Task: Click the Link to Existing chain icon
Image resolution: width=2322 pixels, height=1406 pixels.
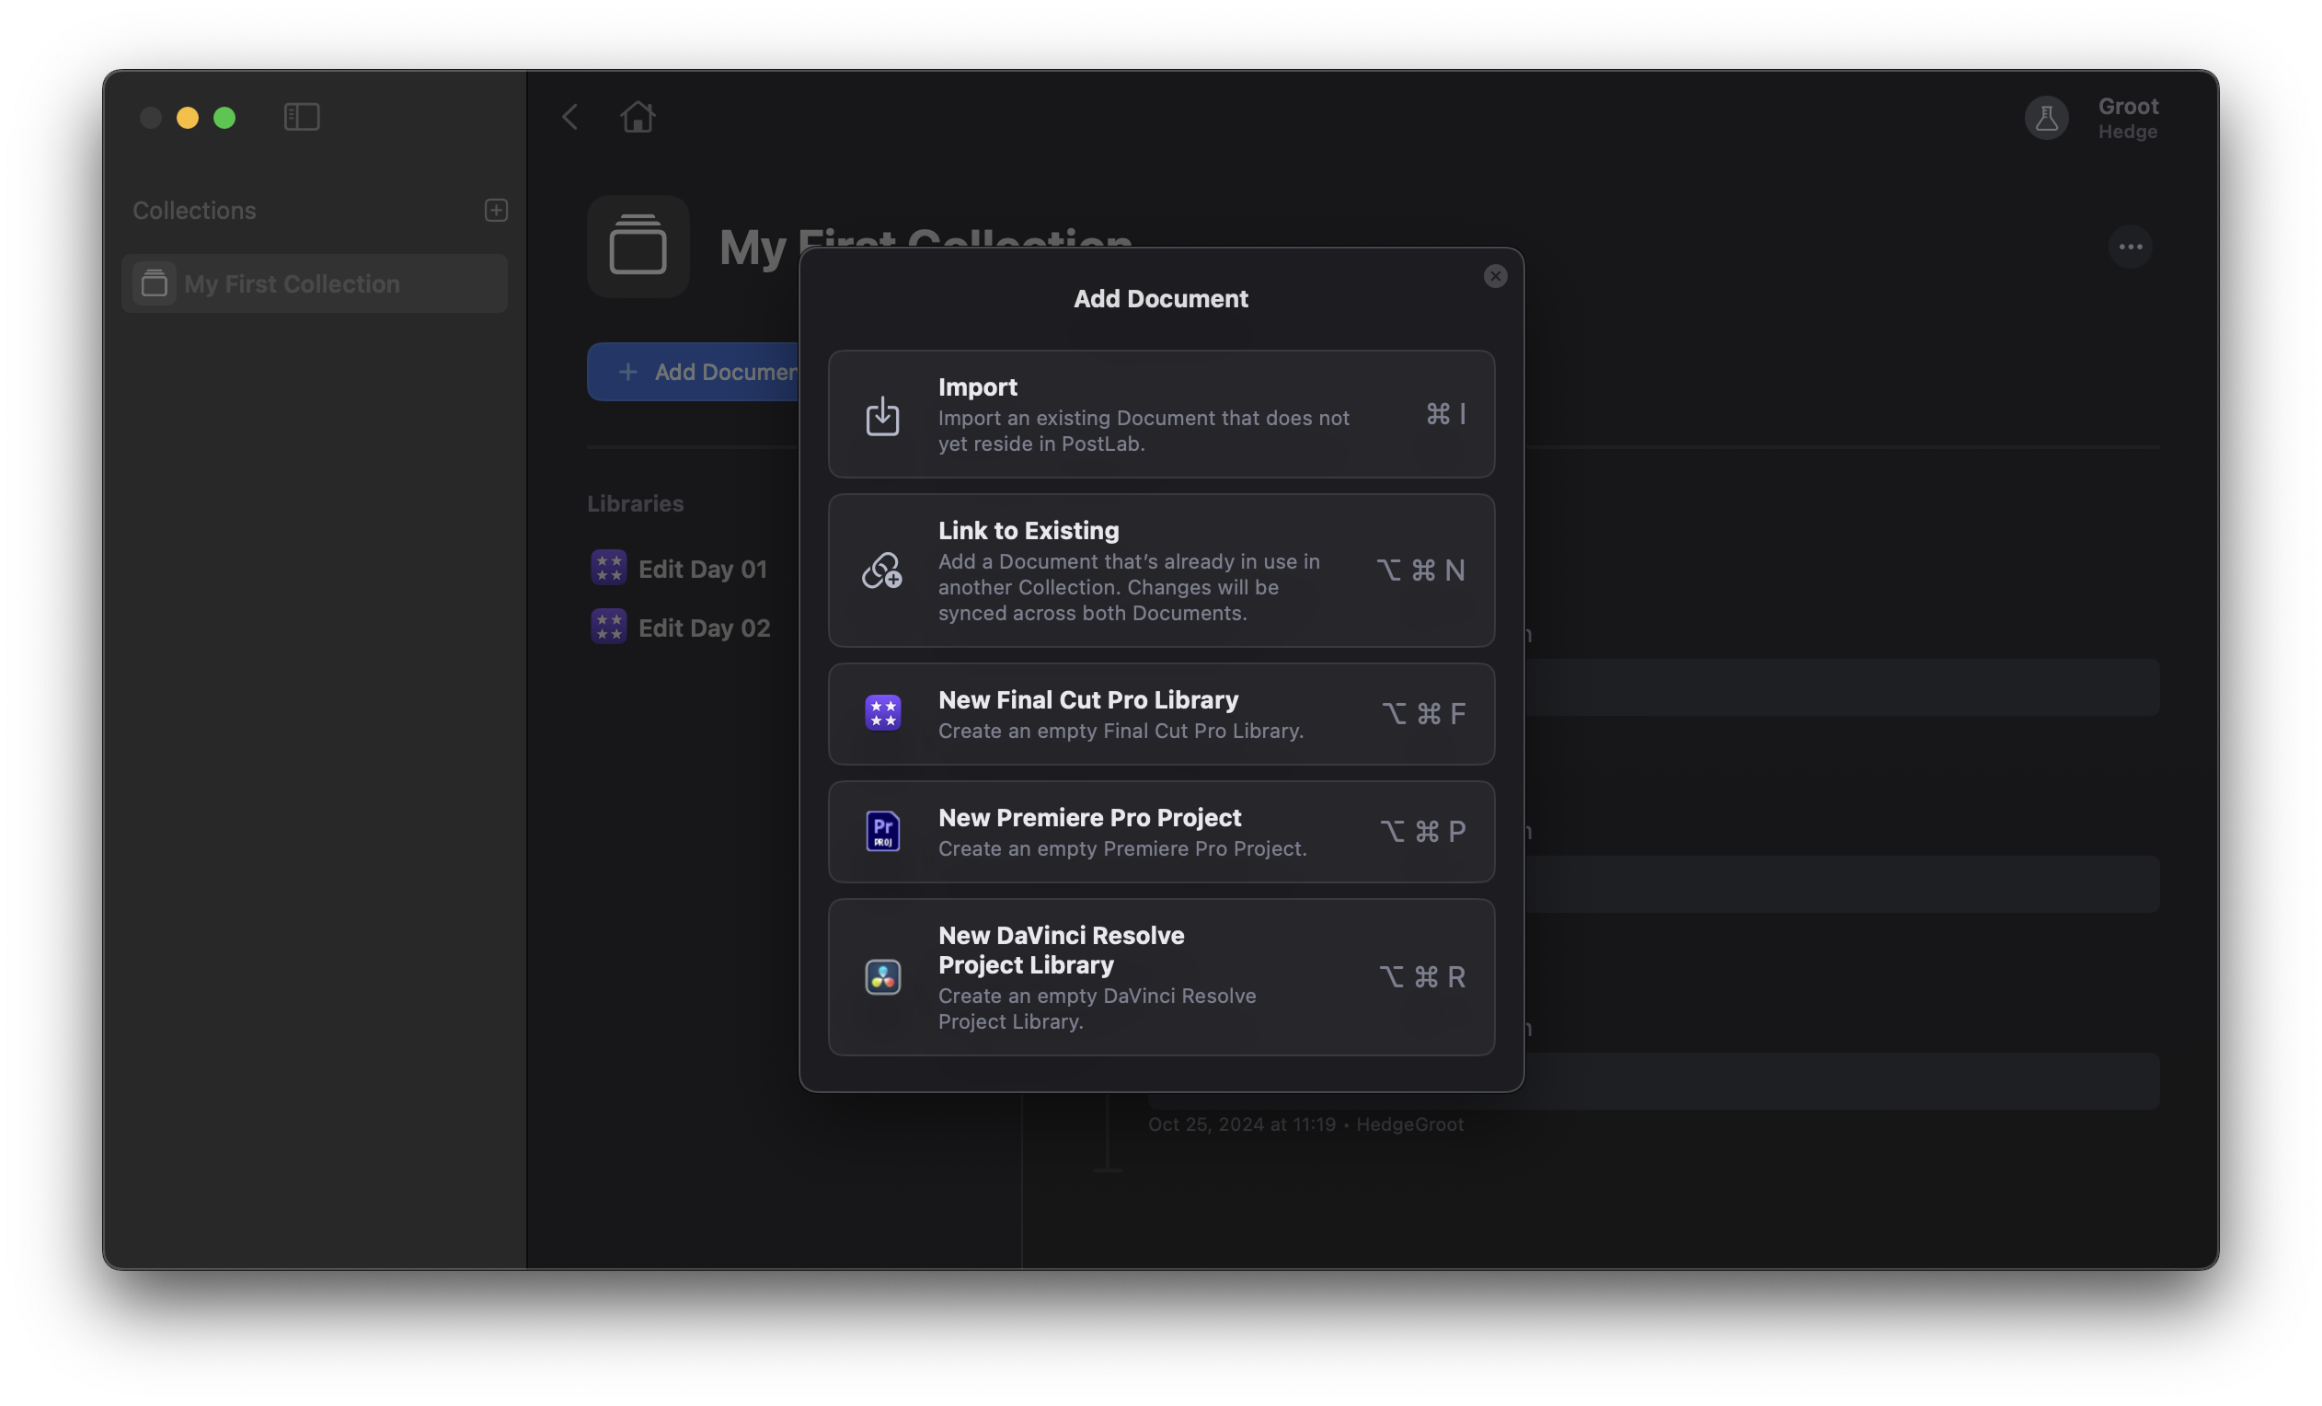Action: (x=880, y=570)
